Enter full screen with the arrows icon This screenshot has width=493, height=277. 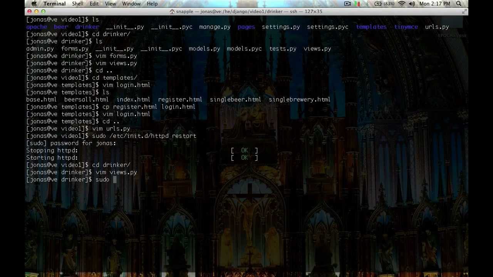tap(464, 12)
